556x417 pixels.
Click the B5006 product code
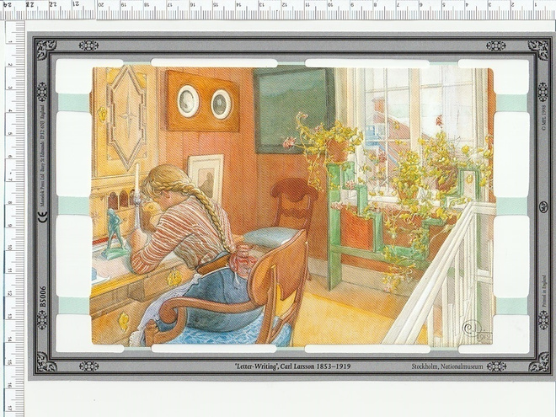(x=43, y=297)
